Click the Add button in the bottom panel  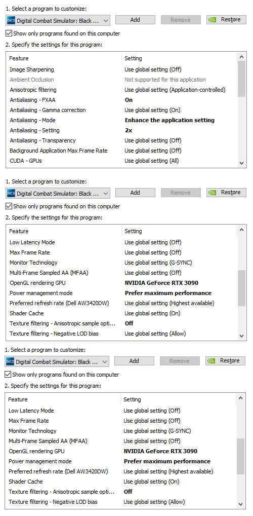(134, 361)
